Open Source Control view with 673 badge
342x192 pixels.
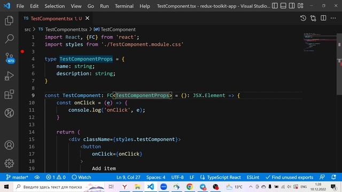[x=10, y=58]
